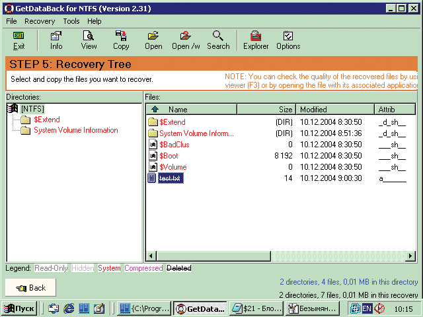This screenshot has width=423, height=317.
Task: Click the Open /w toolbar icon
Action: (x=186, y=36)
